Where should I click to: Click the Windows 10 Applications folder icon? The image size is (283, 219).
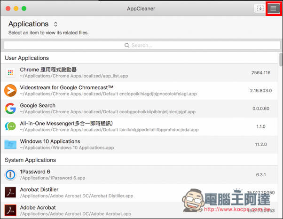coord(10,144)
